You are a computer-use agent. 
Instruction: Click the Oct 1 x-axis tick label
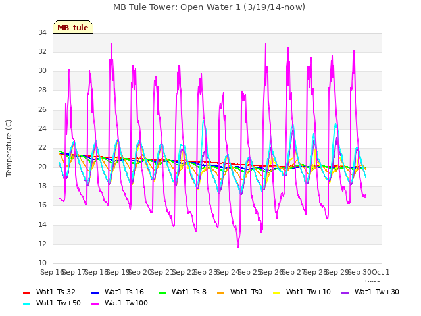coord(381,272)
